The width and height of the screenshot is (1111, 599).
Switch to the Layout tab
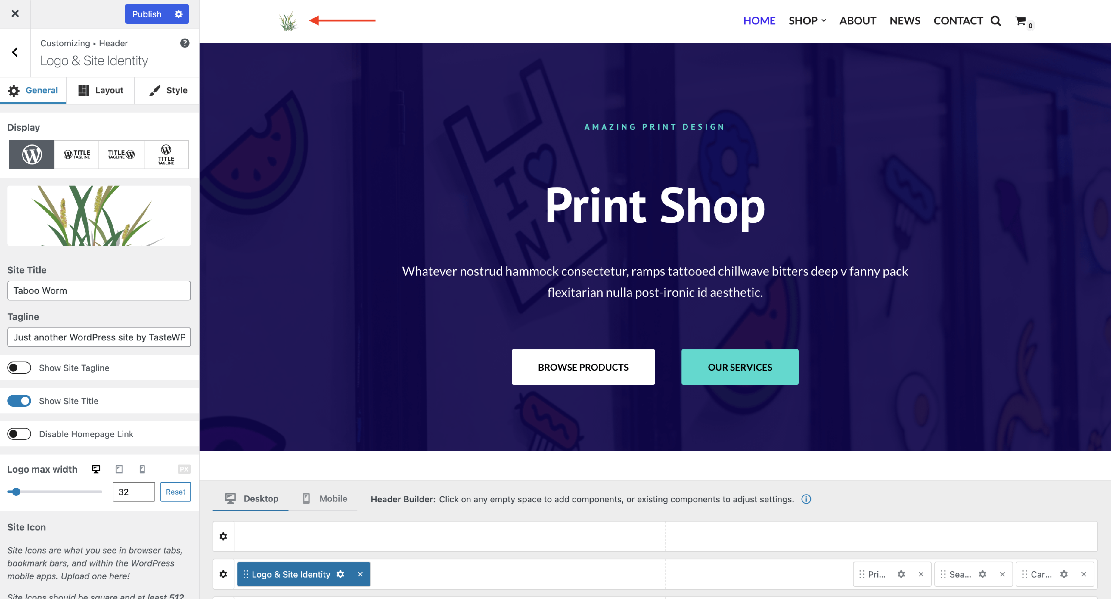coord(100,90)
